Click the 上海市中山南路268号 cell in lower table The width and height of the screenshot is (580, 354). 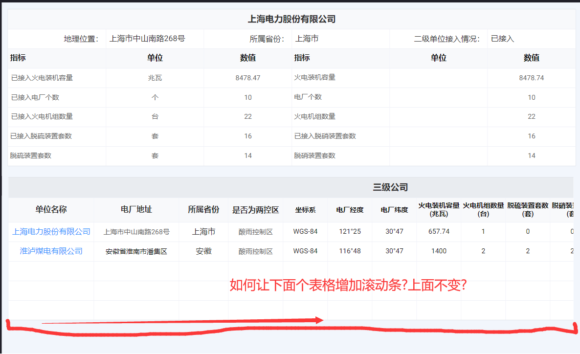[136, 232]
